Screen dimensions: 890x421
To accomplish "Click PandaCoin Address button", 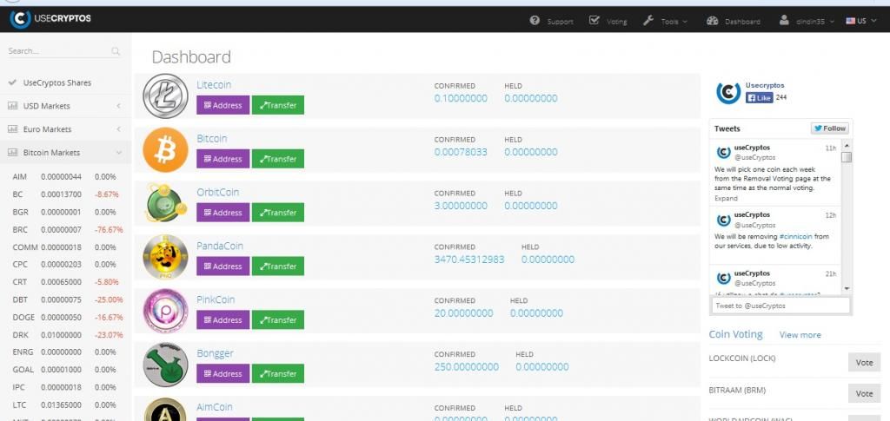I will click(223, 266).
